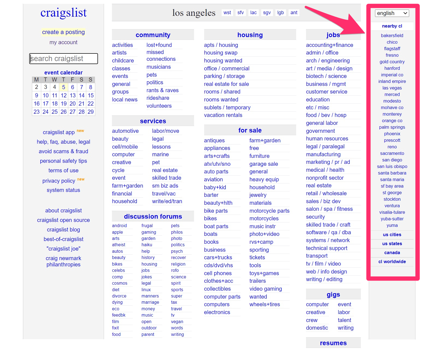440x352 pixels.
Task: Open the event calendar heading link
Action: point(63,73)
